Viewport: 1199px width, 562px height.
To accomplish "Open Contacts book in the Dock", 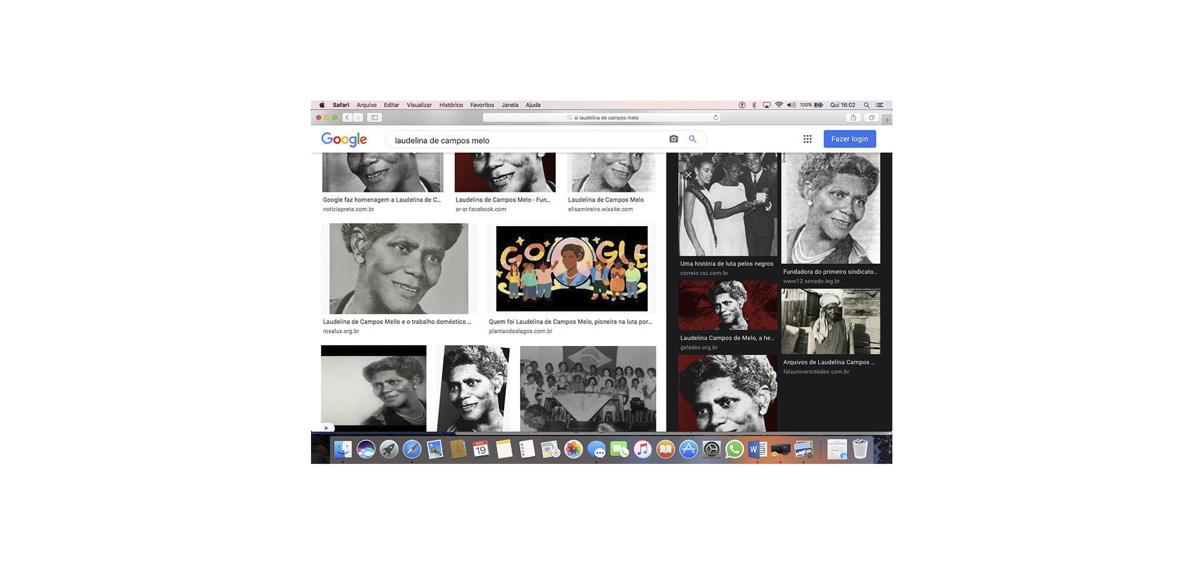I will pyautogui.click(x=458, y=449).
